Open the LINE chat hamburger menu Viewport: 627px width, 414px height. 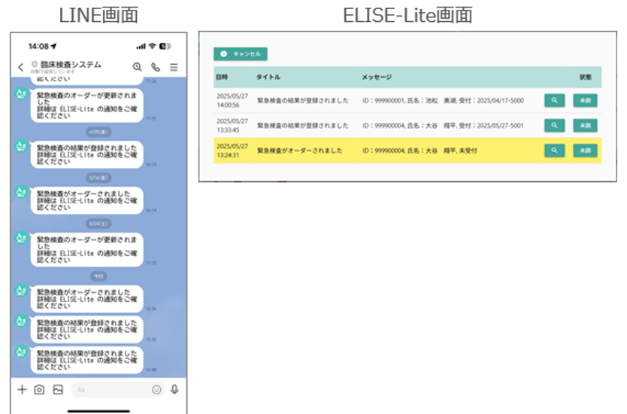tap(174, 67)
